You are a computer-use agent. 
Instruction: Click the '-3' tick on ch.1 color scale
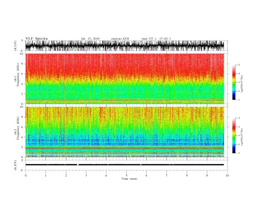(x=239, y=65)
